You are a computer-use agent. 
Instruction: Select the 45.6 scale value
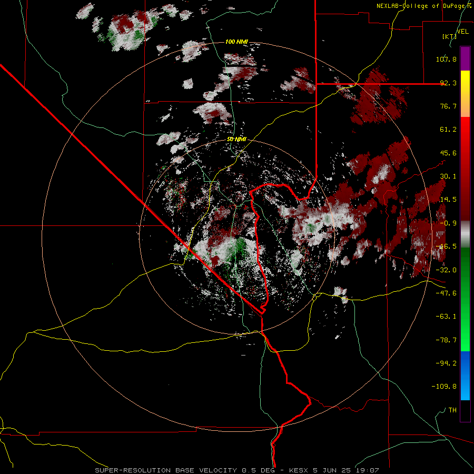pos(448,153)
